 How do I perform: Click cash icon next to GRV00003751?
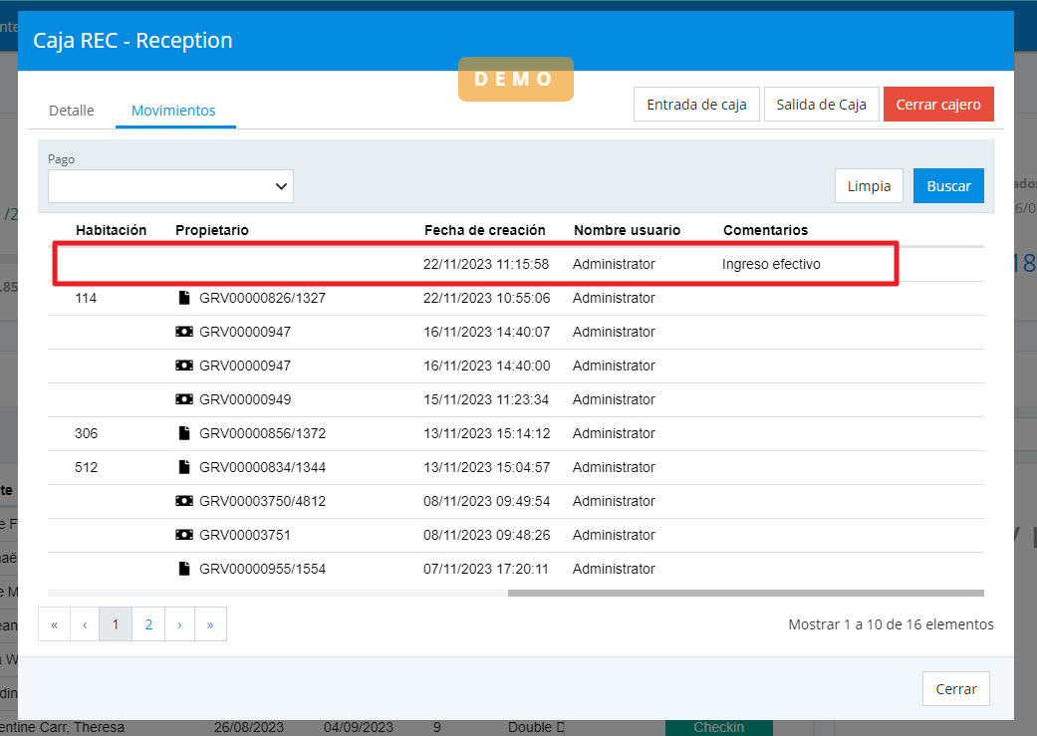pyautogui.click(x=183, y=535)
